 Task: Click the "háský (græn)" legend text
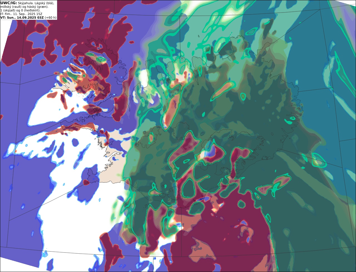point(38,6)
